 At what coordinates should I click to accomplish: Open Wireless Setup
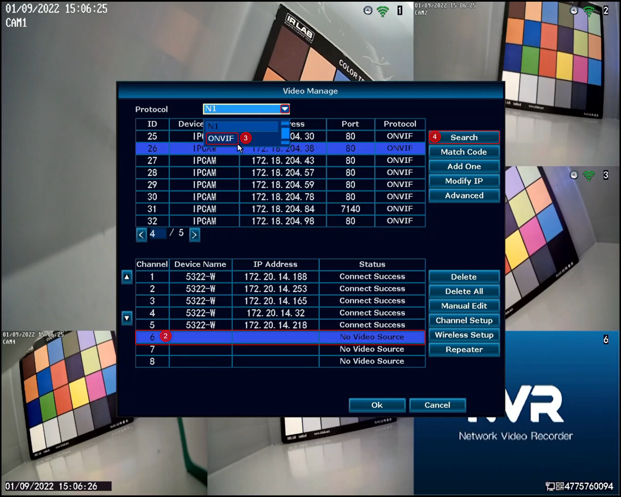click(x=464, y=335)
